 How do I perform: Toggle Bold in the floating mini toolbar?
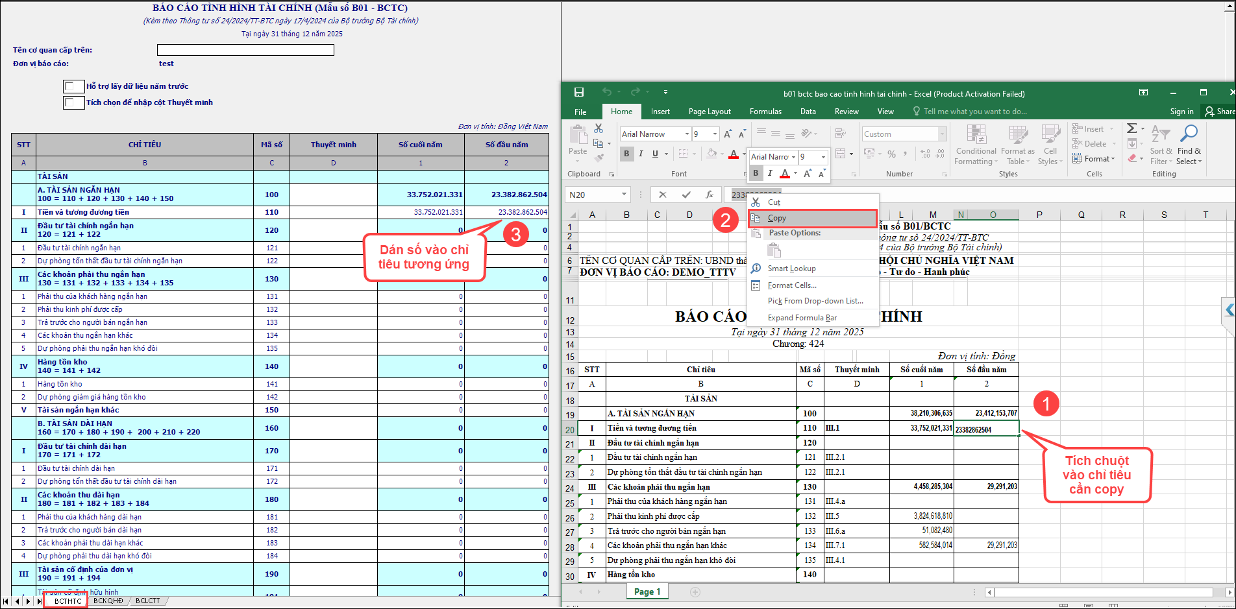pos(756,173)
